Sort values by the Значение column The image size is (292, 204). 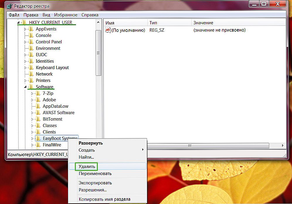pyautogui.click(x=239, y=23)
